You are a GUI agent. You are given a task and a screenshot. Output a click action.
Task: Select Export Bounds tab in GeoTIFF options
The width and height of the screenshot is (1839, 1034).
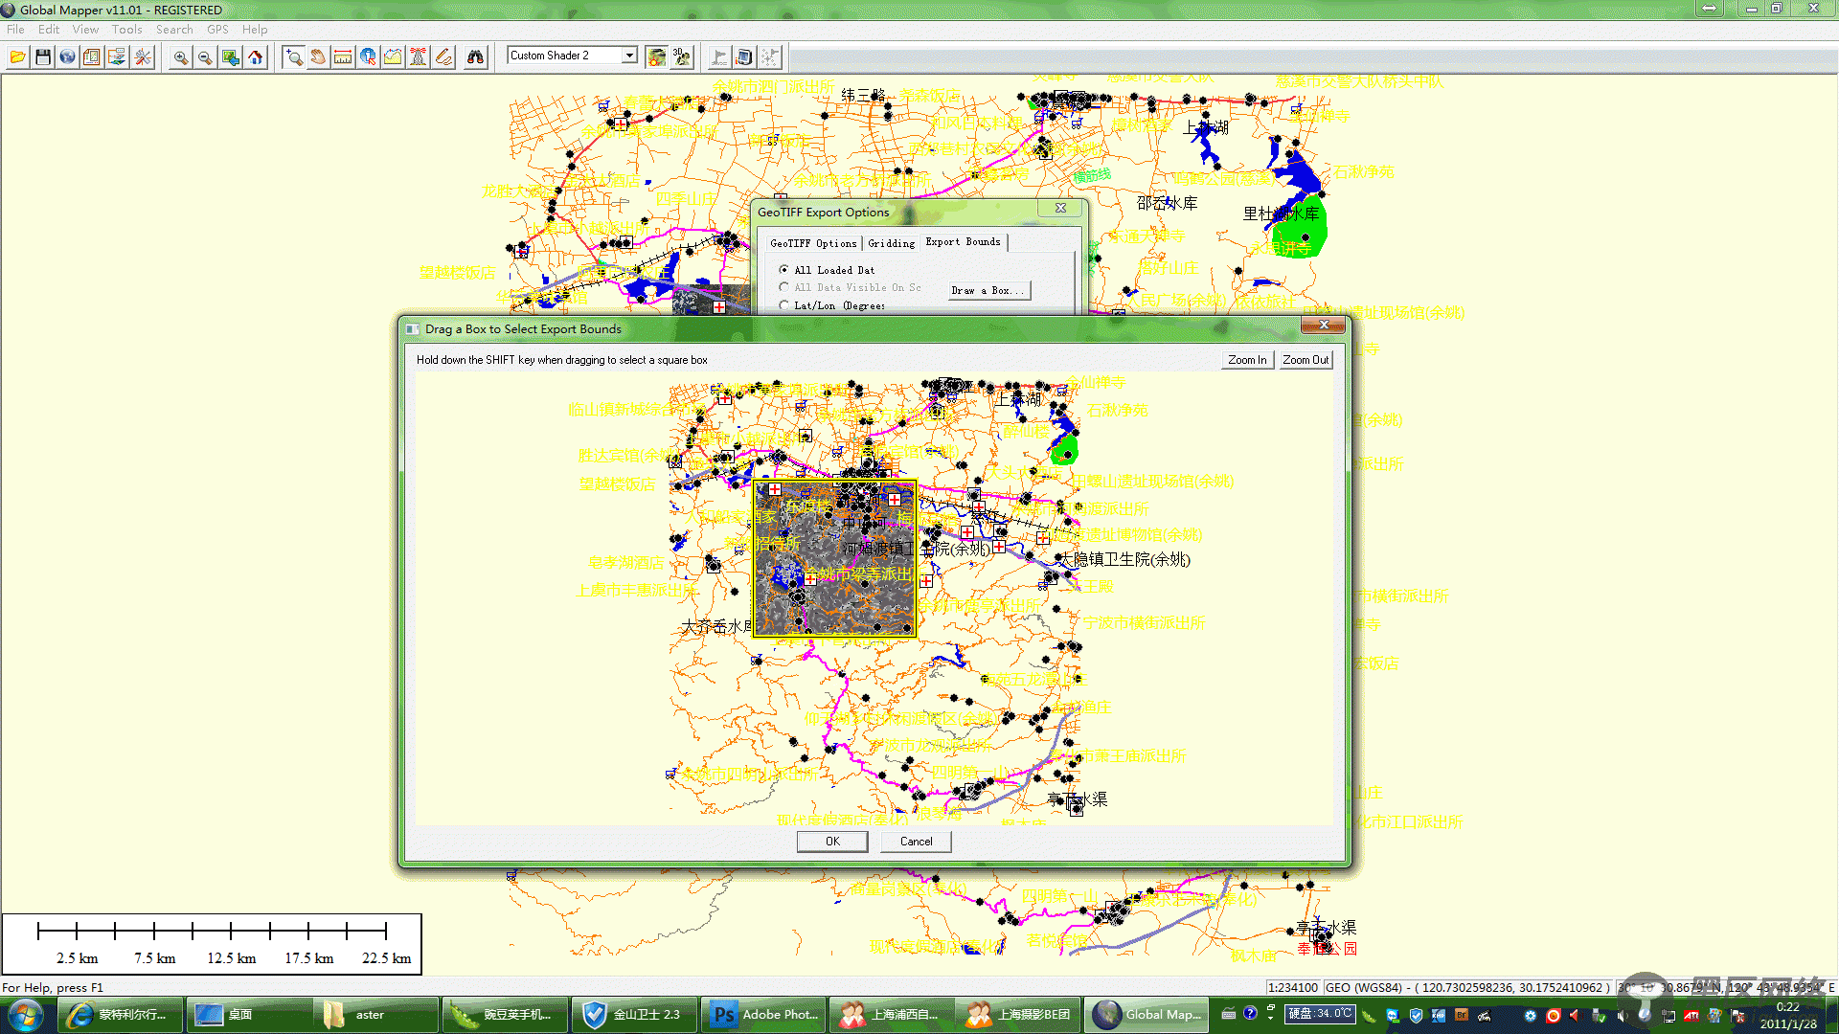(x=963, y=241)
